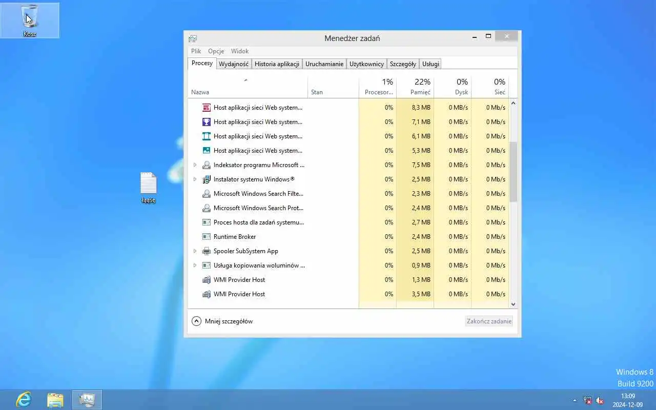Expand the Instalator systemu Windows row
Screen dimensions: 656x410
(195, 179)
